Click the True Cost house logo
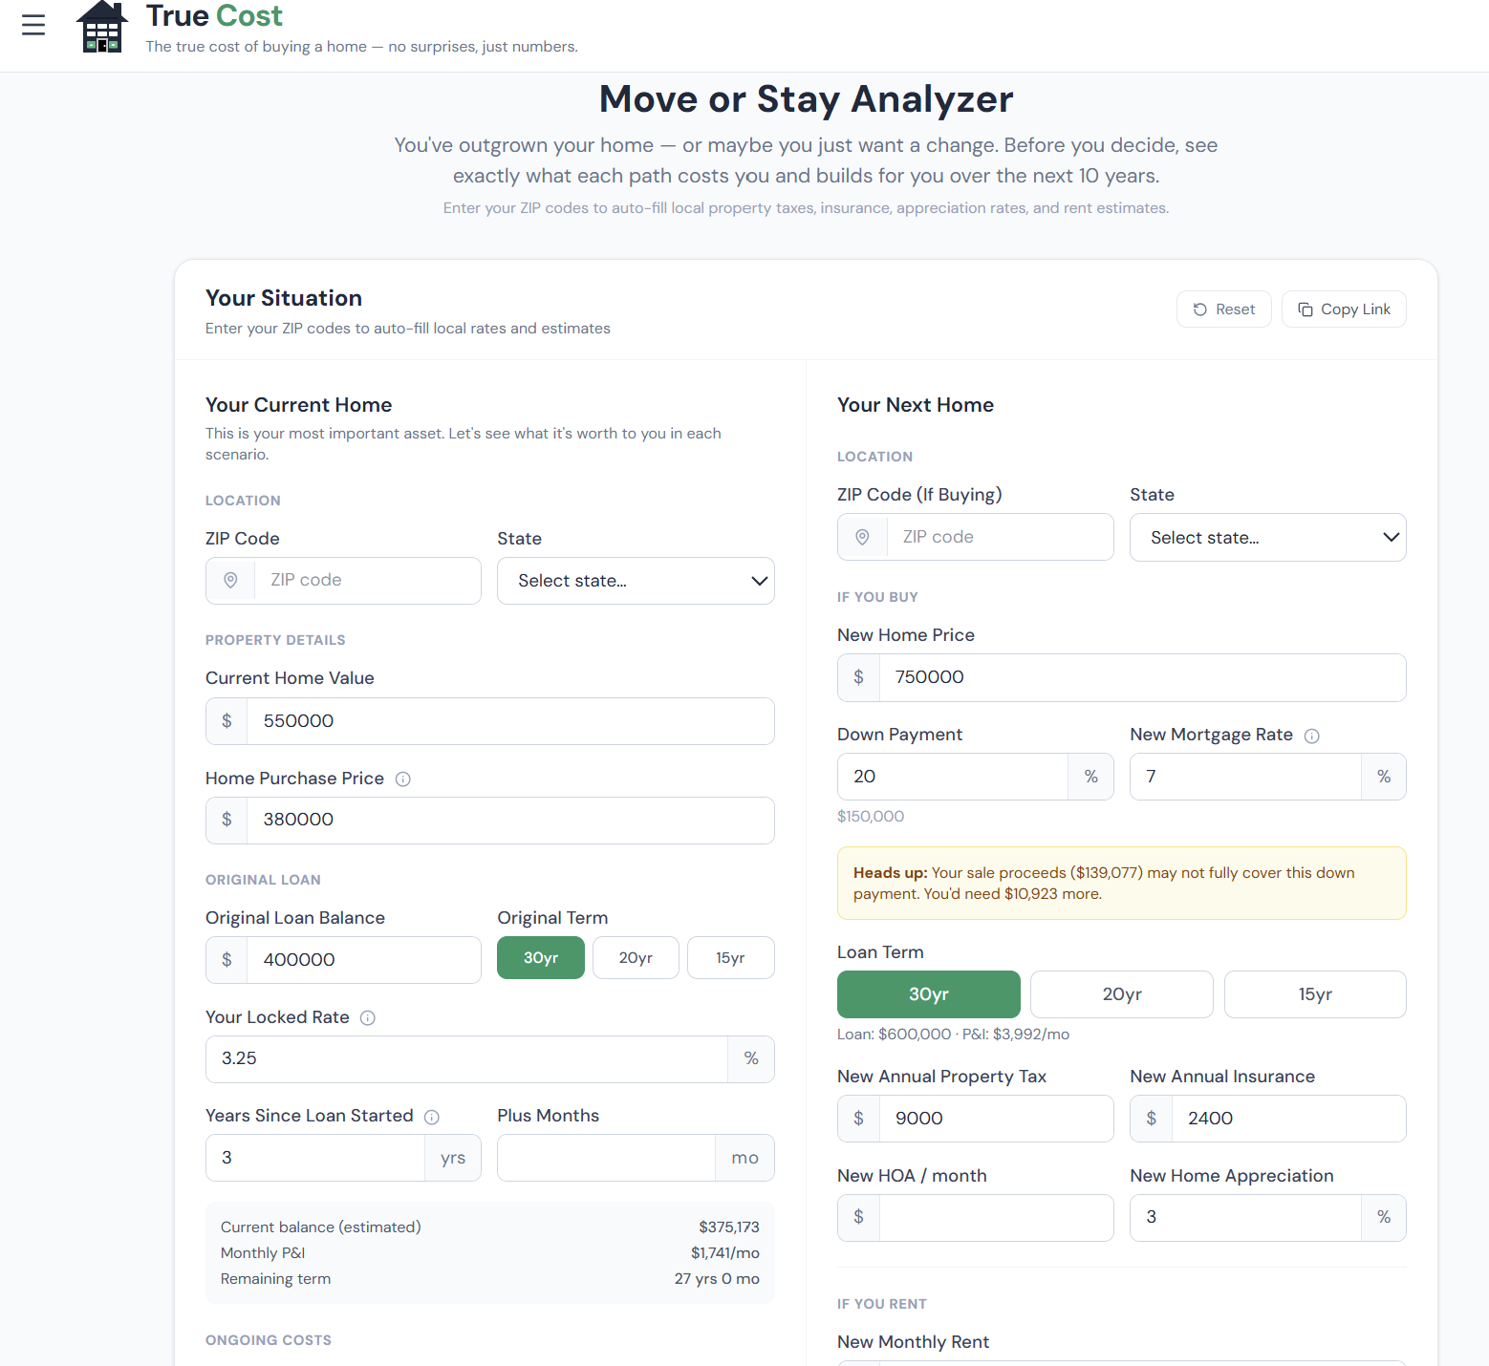This screenshot has width=1489, height=1366. click(102, 27)
